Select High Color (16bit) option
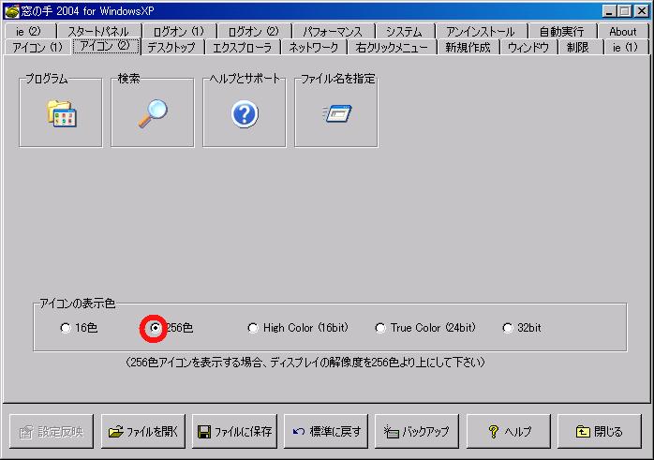This screenshot has height=460, width=654. (x=253, y=328)
